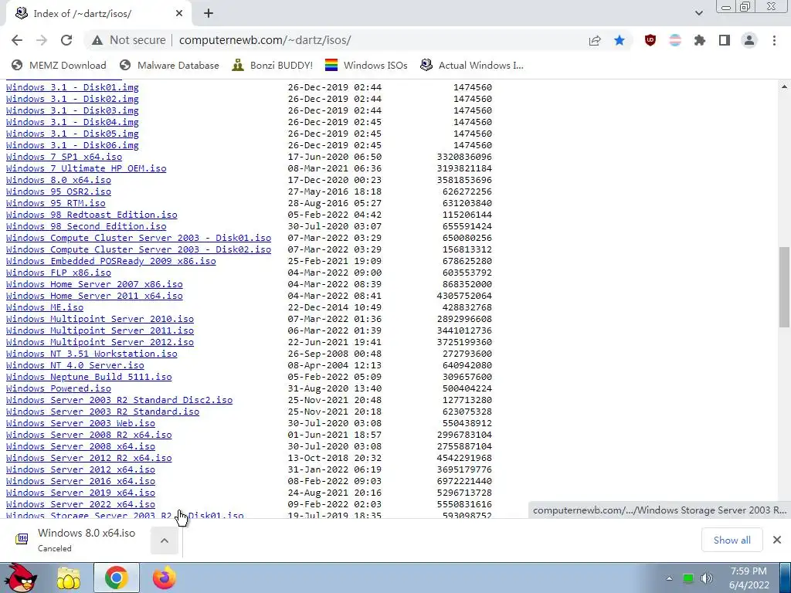Download Windows NT 4.0 Server.iso
Viewport: 791px width, 593px height.
tap(75, 365)
